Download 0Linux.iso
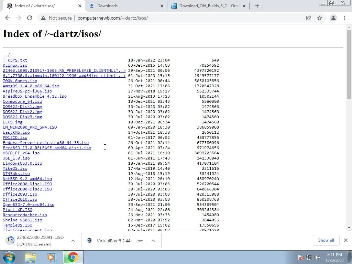 point(15,65)
